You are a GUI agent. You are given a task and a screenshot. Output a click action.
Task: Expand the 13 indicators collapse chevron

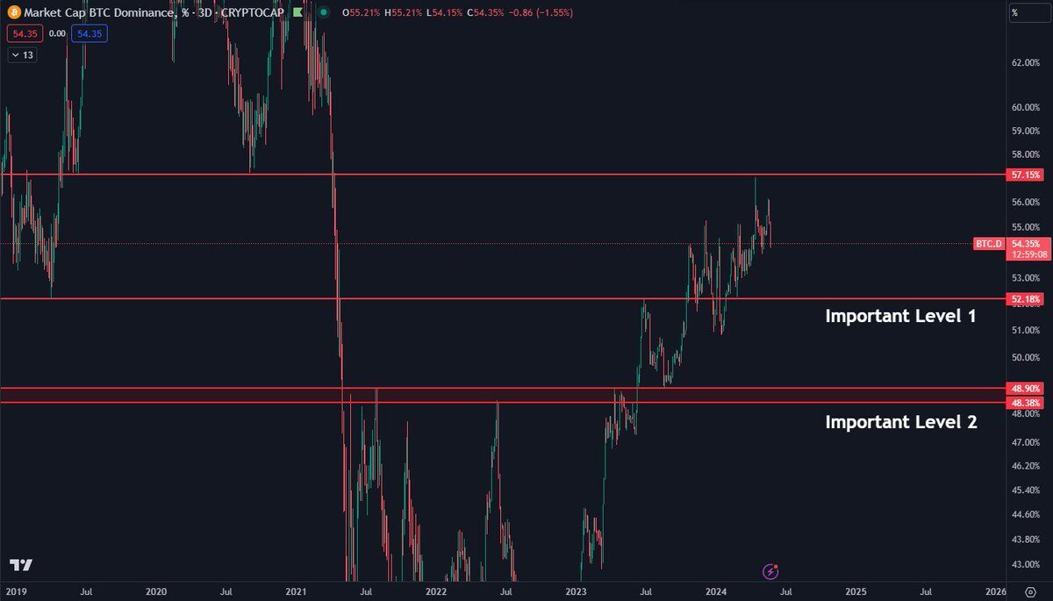15,55
